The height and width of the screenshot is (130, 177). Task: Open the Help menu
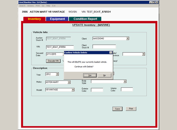[x=48, y=6]
